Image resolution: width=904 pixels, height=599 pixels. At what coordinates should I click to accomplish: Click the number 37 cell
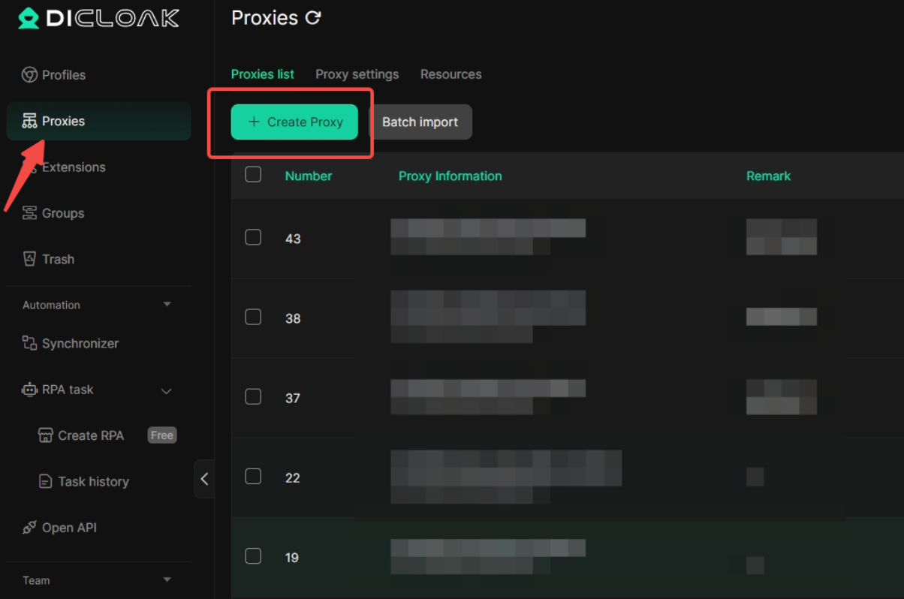point(293,398)
